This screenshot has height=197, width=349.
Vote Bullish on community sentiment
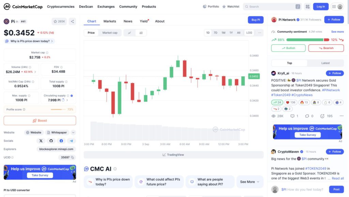(288, 48)
